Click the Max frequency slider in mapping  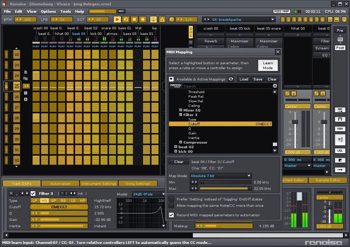[225, 188]
